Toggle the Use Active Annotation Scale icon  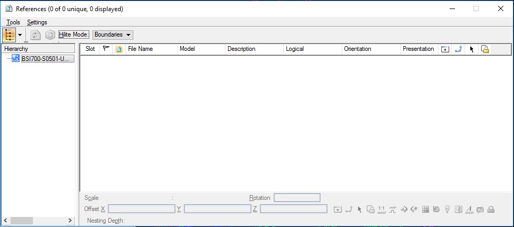click(469, 209)
